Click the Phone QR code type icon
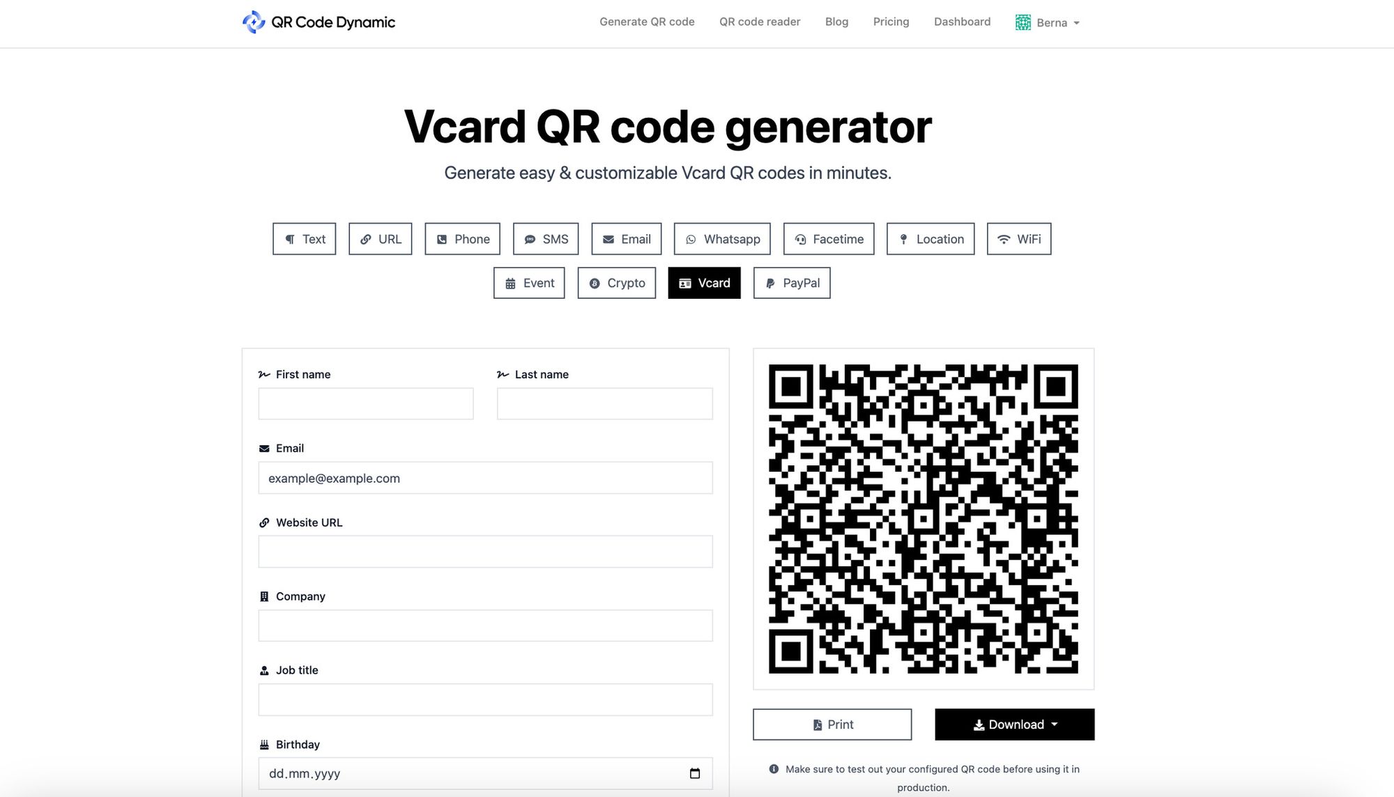This screenshot has height=797, width=1394. (x=462, y=238)
